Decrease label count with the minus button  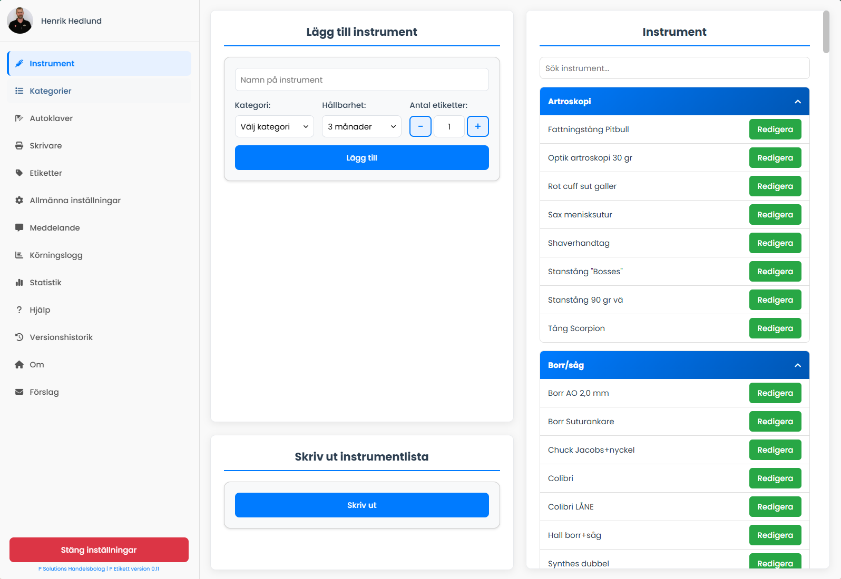420,126
